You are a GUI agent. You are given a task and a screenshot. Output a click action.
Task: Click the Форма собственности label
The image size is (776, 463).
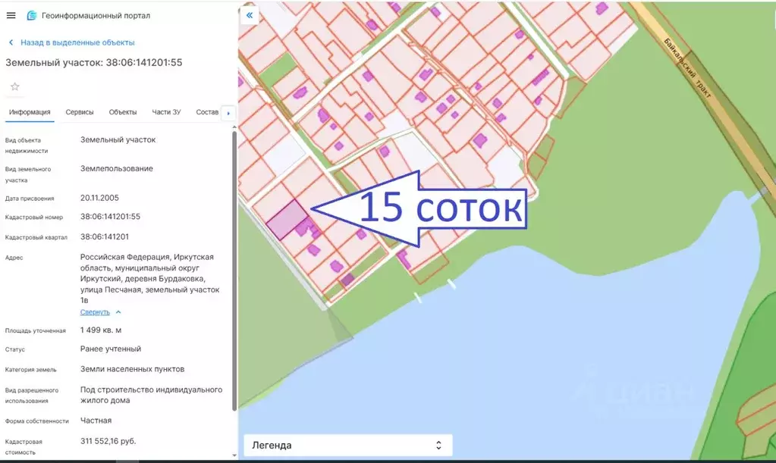[x=37, y=421]
